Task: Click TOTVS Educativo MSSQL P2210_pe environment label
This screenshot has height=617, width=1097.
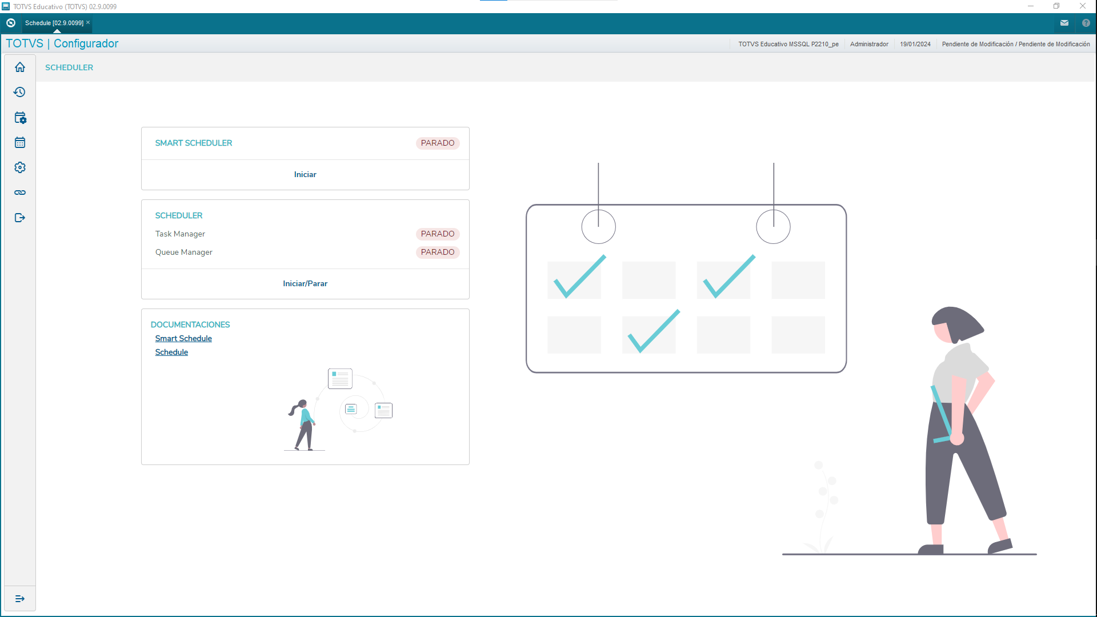Action: pyautogui.click(x=788, y=44)
